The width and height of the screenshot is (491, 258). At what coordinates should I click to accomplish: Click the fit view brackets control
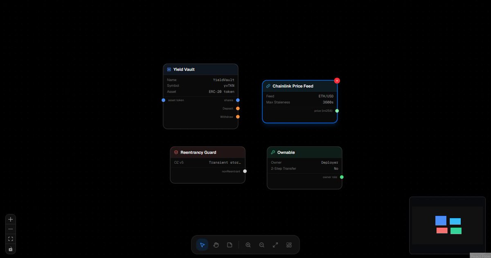[x=11, y=239]
